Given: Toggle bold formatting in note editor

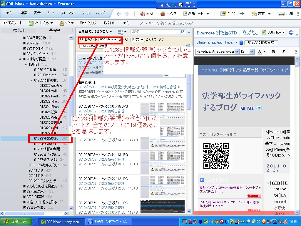Looking at the screenshot, I should coord(274,51).
